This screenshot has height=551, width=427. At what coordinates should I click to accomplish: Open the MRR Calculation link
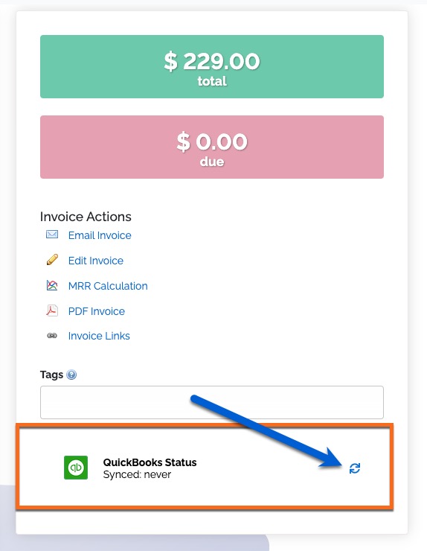pos(108,286)
